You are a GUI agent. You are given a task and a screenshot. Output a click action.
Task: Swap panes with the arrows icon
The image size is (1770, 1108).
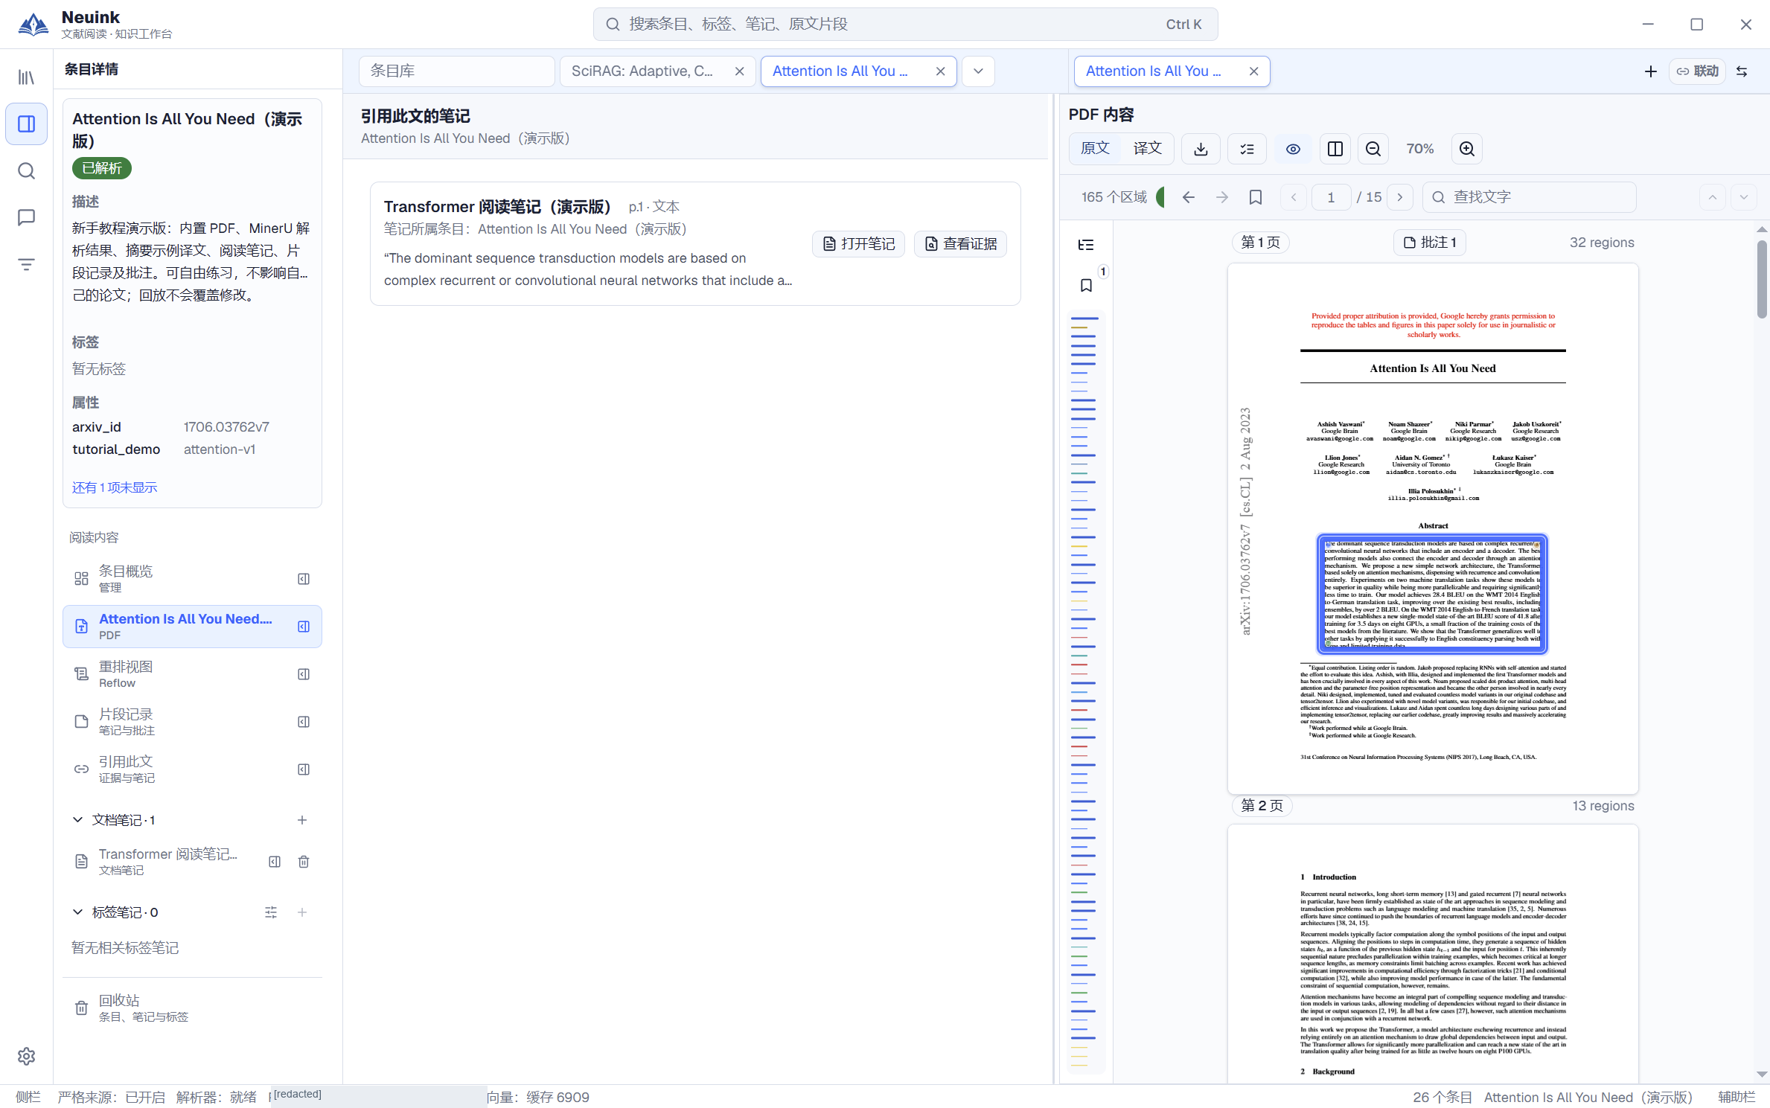click(x=1742, y=71)
